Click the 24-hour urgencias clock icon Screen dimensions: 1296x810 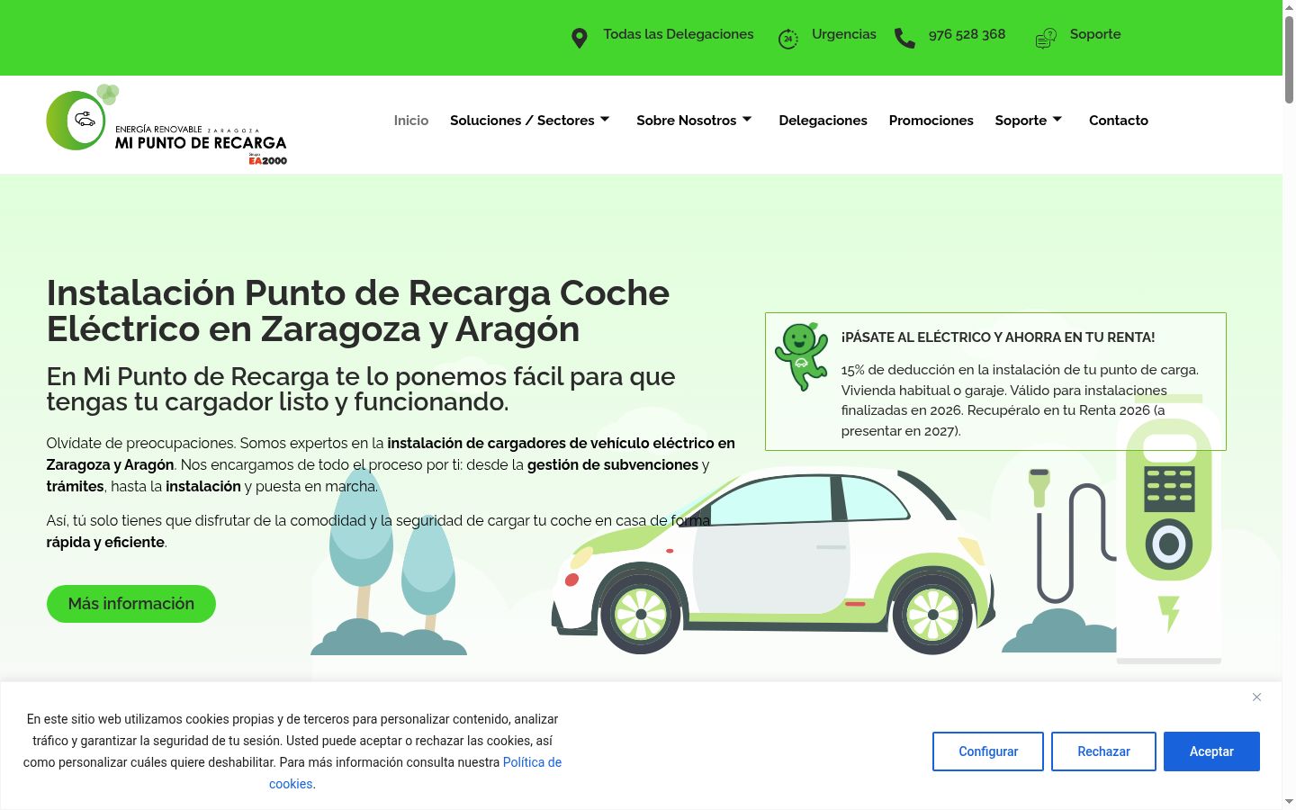[788, 39]
